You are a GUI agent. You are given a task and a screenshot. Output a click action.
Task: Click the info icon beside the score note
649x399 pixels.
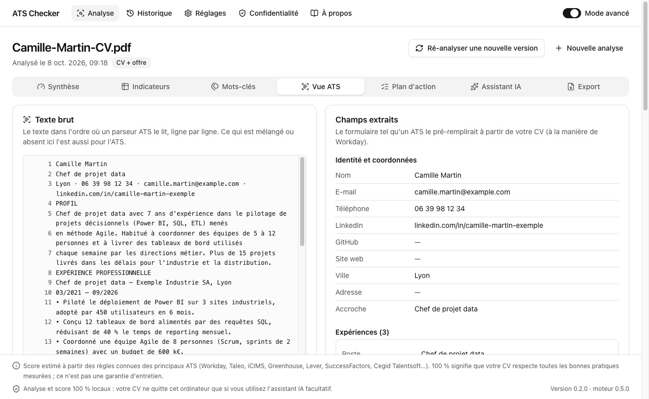tap(16, 366)
